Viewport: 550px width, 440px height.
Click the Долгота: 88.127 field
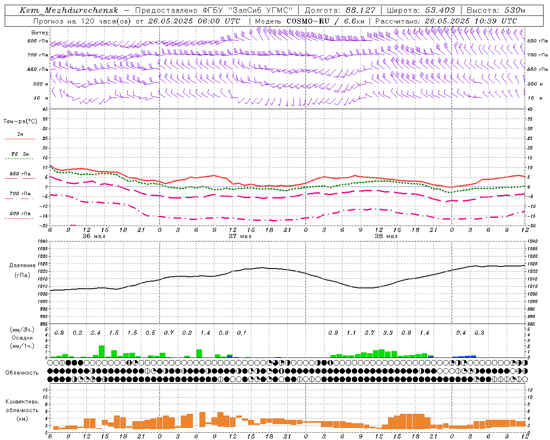coord(340,10)
